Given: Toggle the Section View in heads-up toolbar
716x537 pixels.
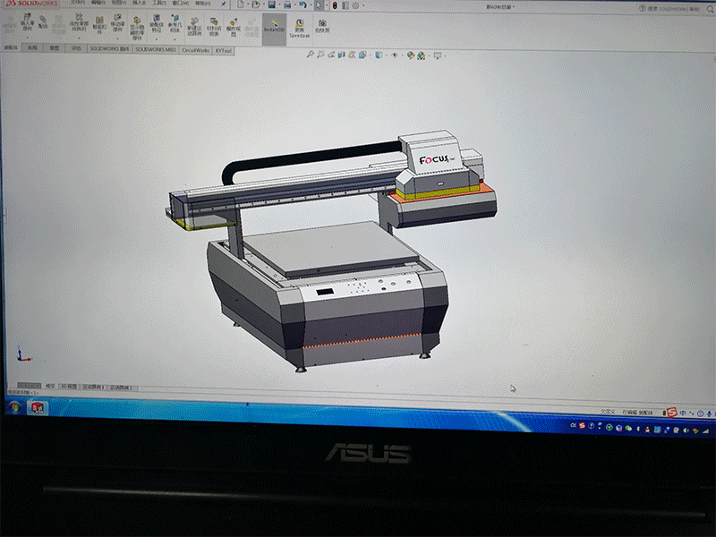Looking at the screenshot, I should (341, 55).
